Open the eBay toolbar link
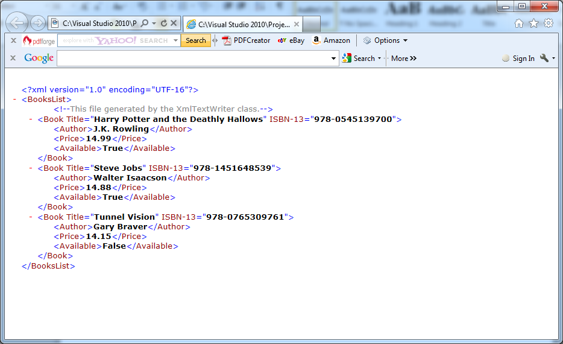Image resolution: width=563 pixels, height=344 pixels. pos(291,40)
